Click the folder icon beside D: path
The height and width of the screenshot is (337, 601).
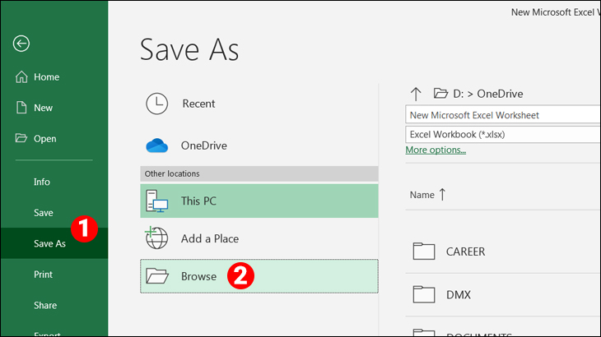click(x=440, y=94)
